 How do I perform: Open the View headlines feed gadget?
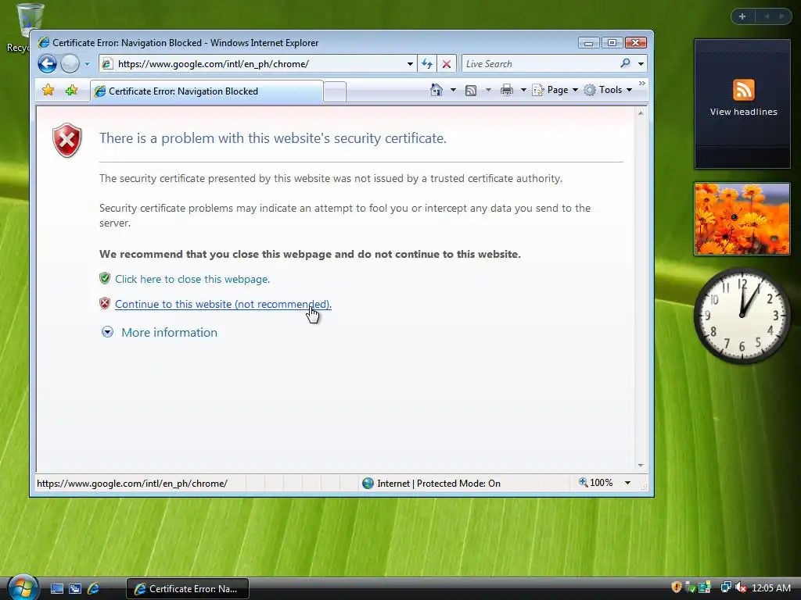click(742, 104)
